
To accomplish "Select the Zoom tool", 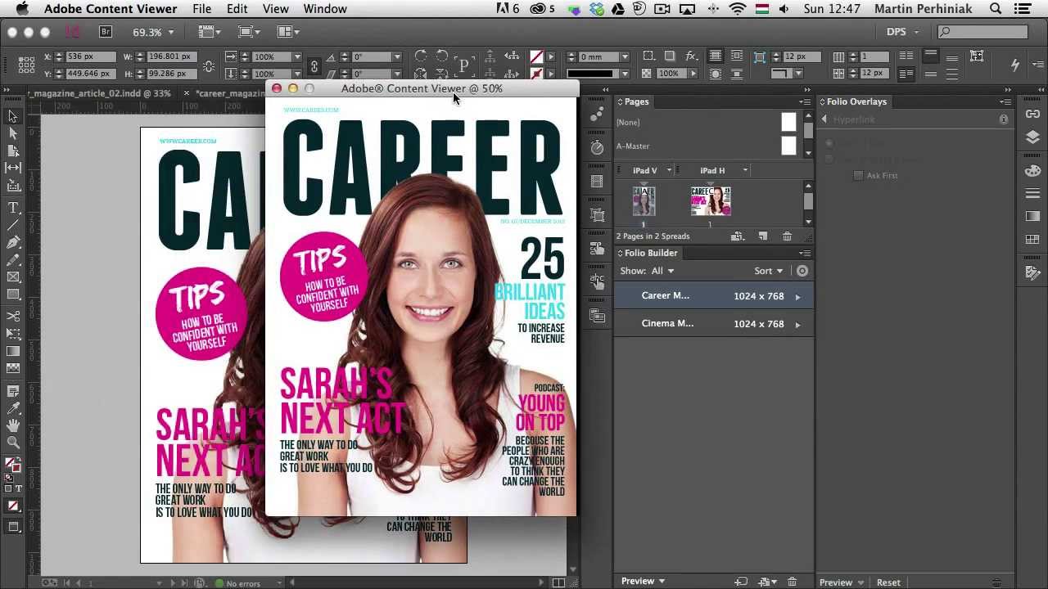I will (13, 443).
